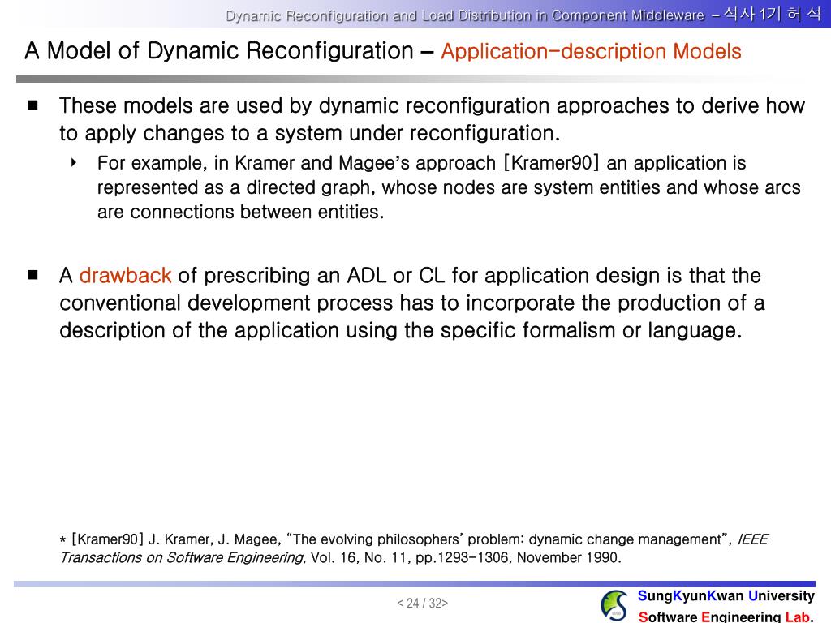
Task: Click the line 'are connections between entities.'
Action: coord(240,212)
